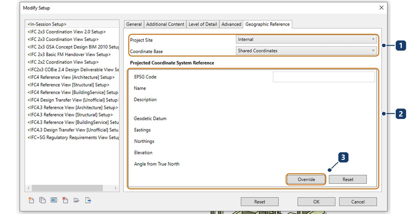Select <IFC+SG Regulatory Requirements View Setup>
The width and height of the screenshot is (411, 214).
72,138
